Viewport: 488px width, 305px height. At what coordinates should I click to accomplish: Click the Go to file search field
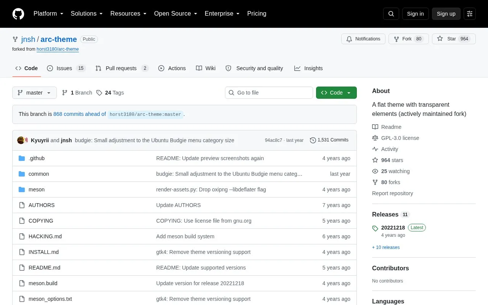(x=269, y=93)
